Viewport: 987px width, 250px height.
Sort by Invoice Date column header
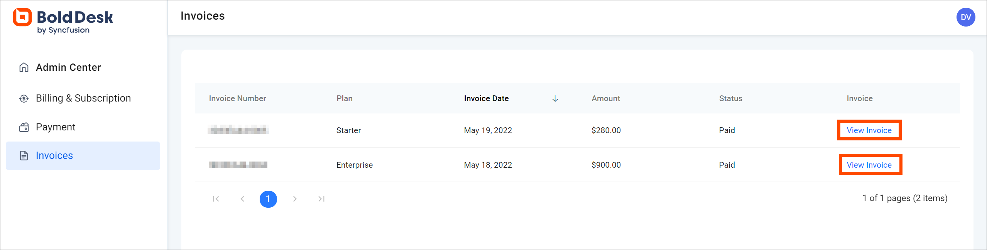(486, 98)
